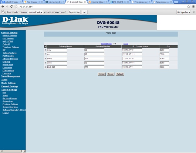196x153 pixels.
Task: Open Software Upgrade link
Action: [14, 110]
